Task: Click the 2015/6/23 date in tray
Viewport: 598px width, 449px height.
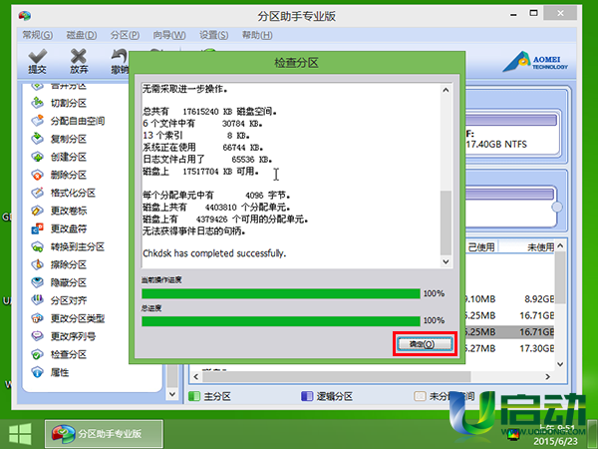Action: click(556, 441)
